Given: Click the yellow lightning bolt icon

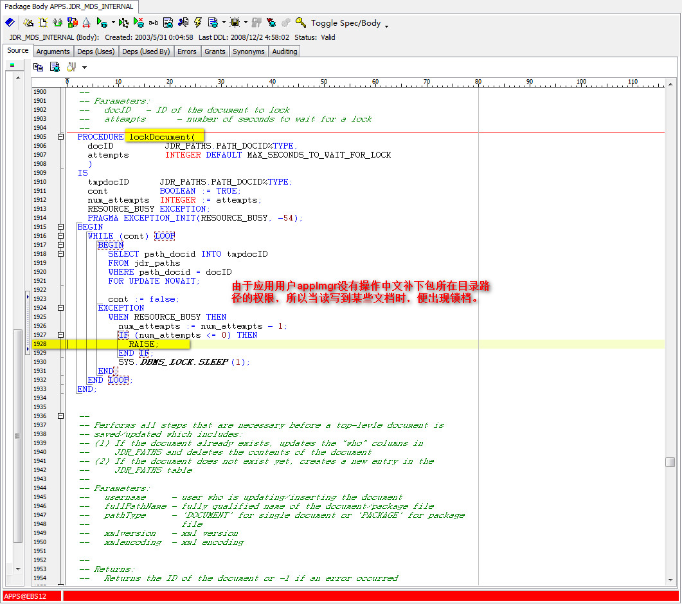Looking at the screenshot, I should [x=198, y=23].
